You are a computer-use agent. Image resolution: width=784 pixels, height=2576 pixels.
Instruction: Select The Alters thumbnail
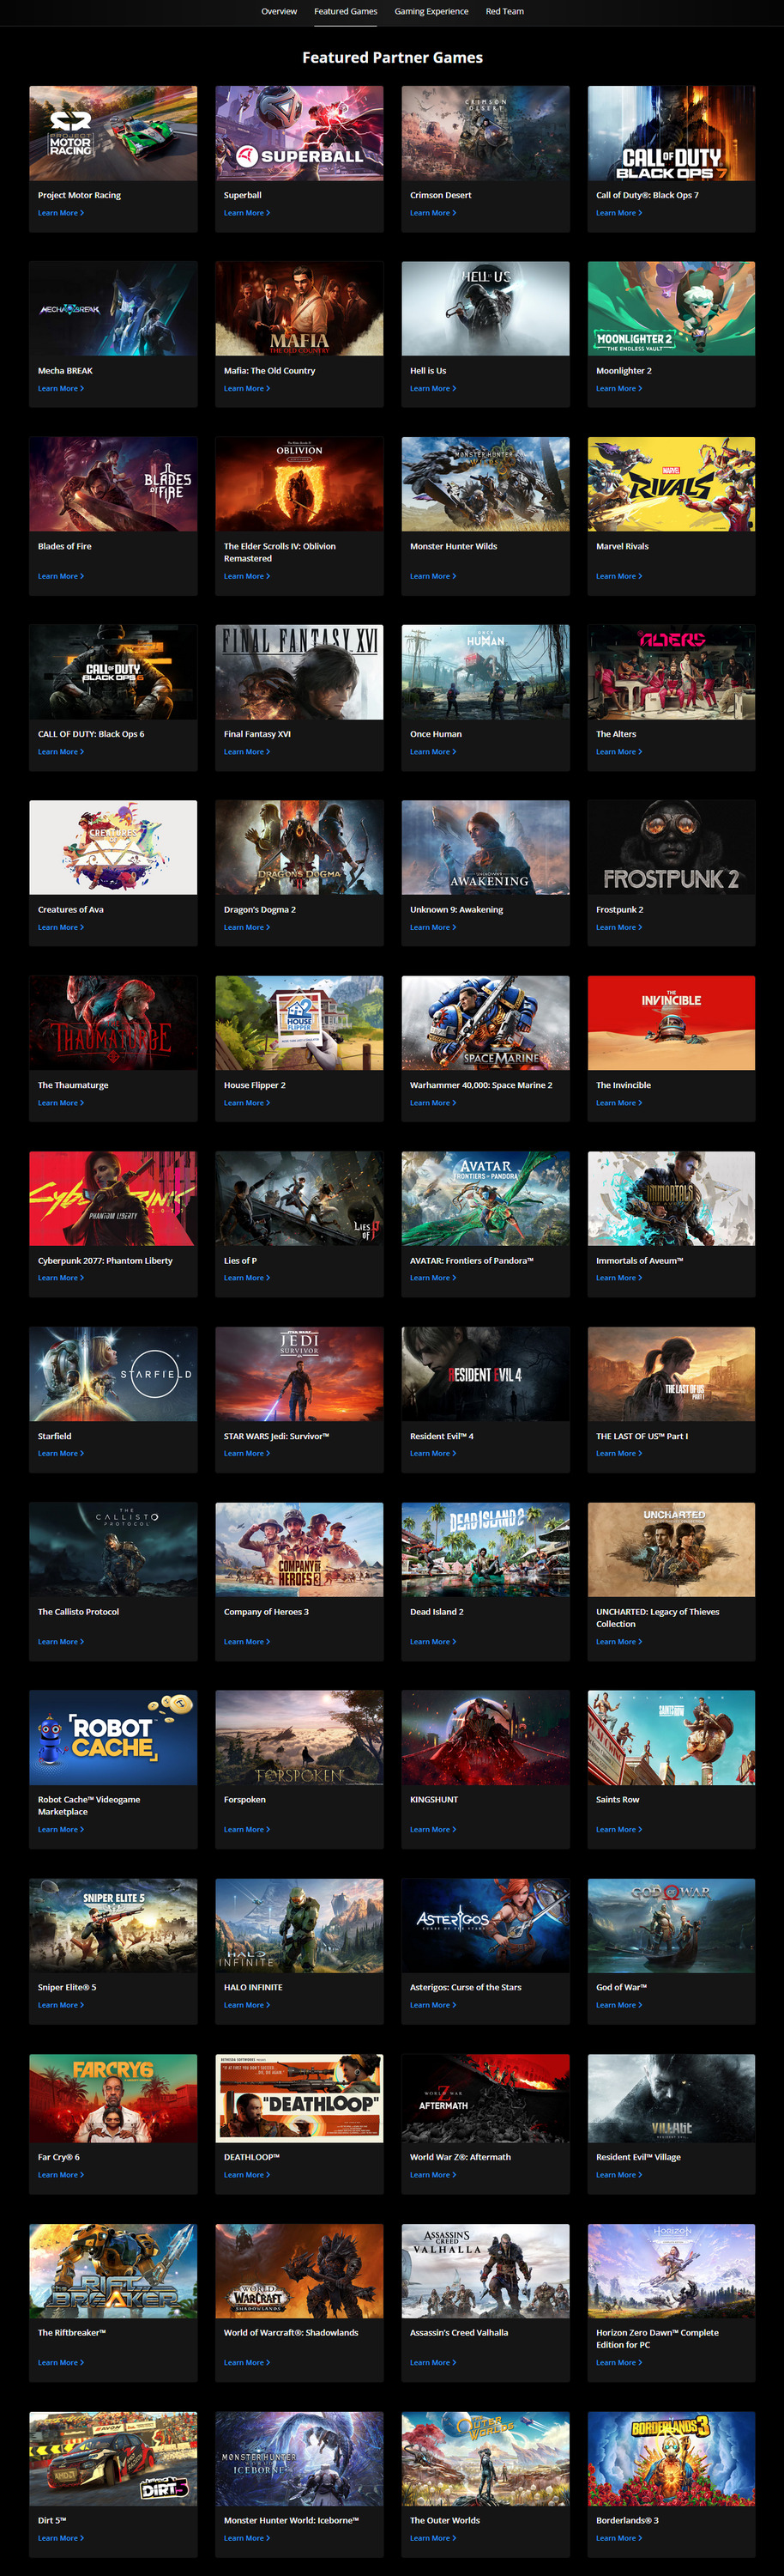[671, 672]
